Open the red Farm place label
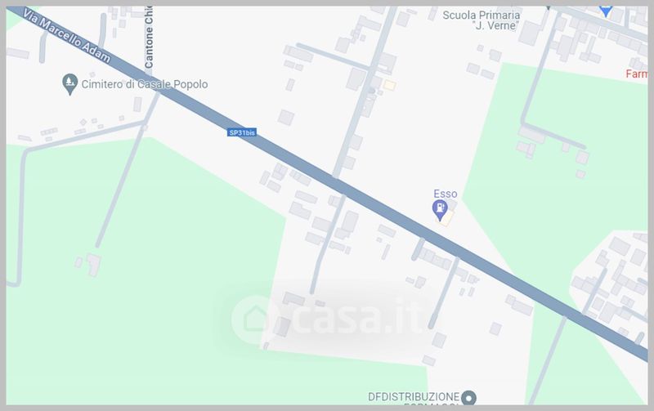The image size is (654, 411). [x=637, y=74]
